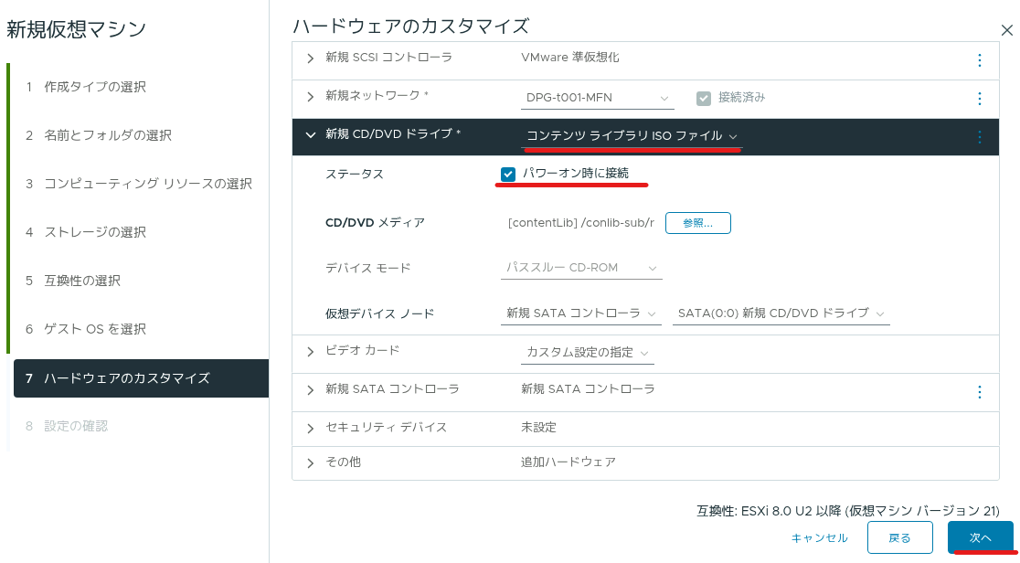Screen dimensions: 1020x563
Task: Open the options menu for 新規 SATA コントローラ row
Action: click(980, 392)
